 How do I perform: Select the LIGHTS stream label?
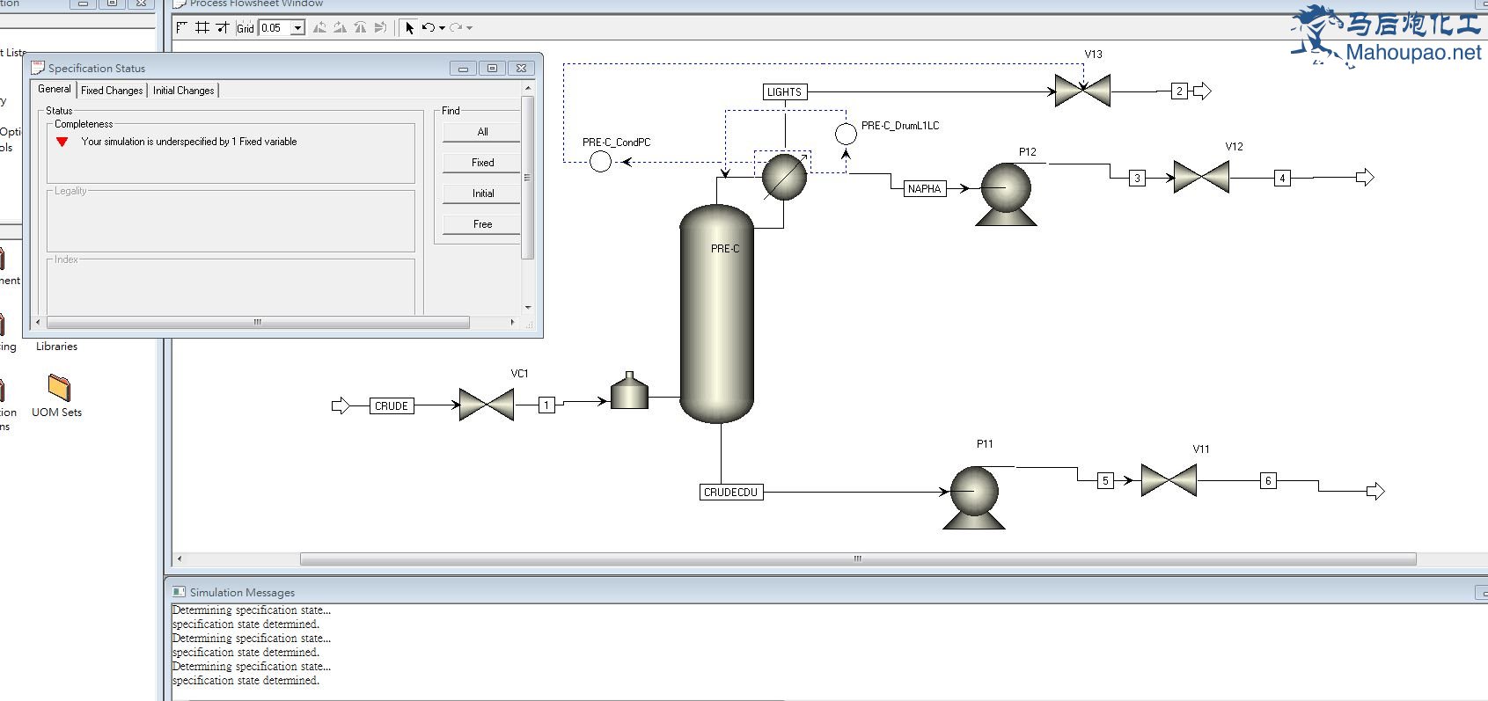coord(784,91)
